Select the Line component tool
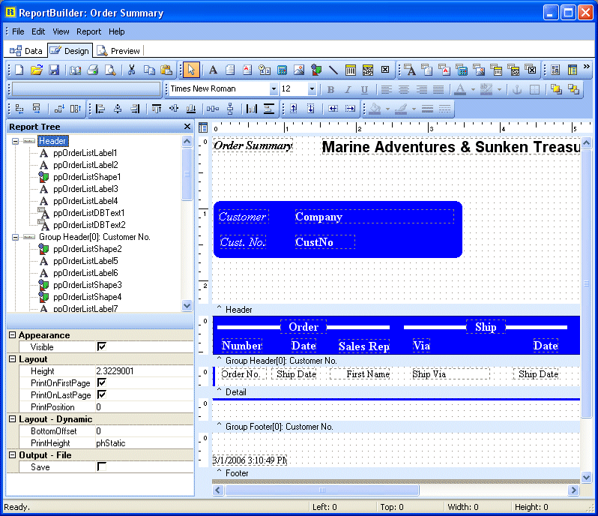Viewport: 598px width, 516px height. (x=333, y=70)
